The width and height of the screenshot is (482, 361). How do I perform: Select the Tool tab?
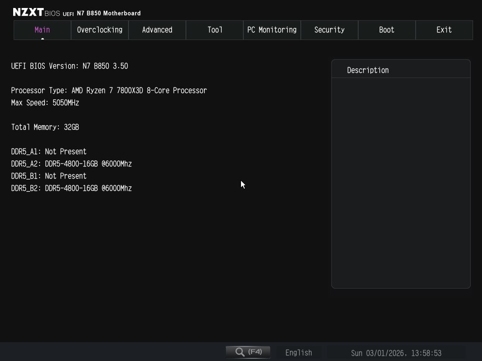(215, 30)
